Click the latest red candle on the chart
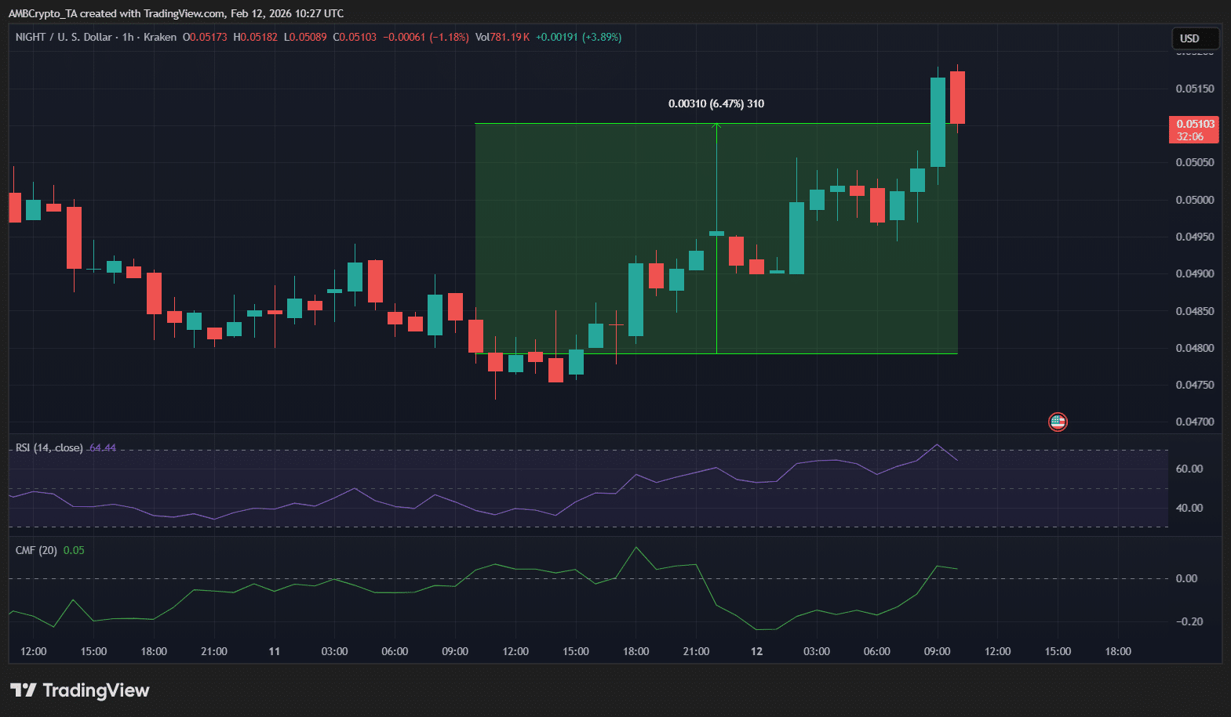Screen dimensions: 1231x717 (957, 97)
